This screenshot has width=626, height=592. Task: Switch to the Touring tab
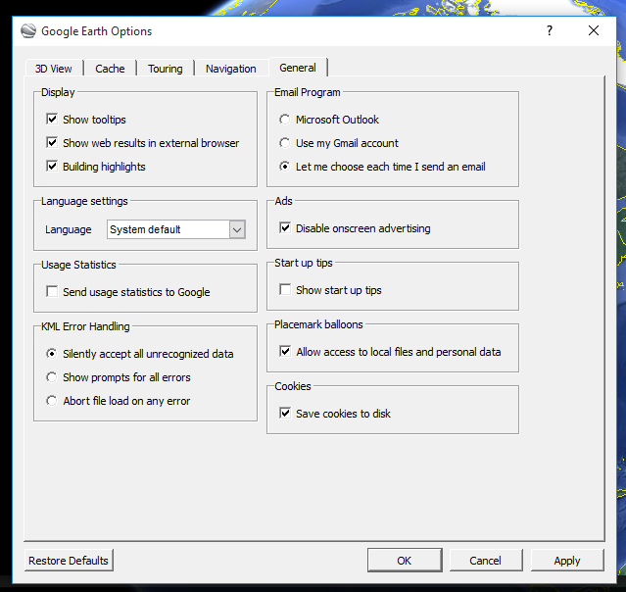(x=166, y=69)
